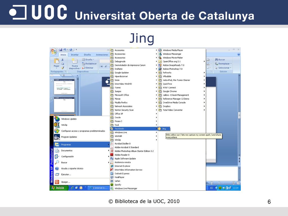Switch to the Diseño ribbon tab
Screen dimensions: 288x216
87,55
